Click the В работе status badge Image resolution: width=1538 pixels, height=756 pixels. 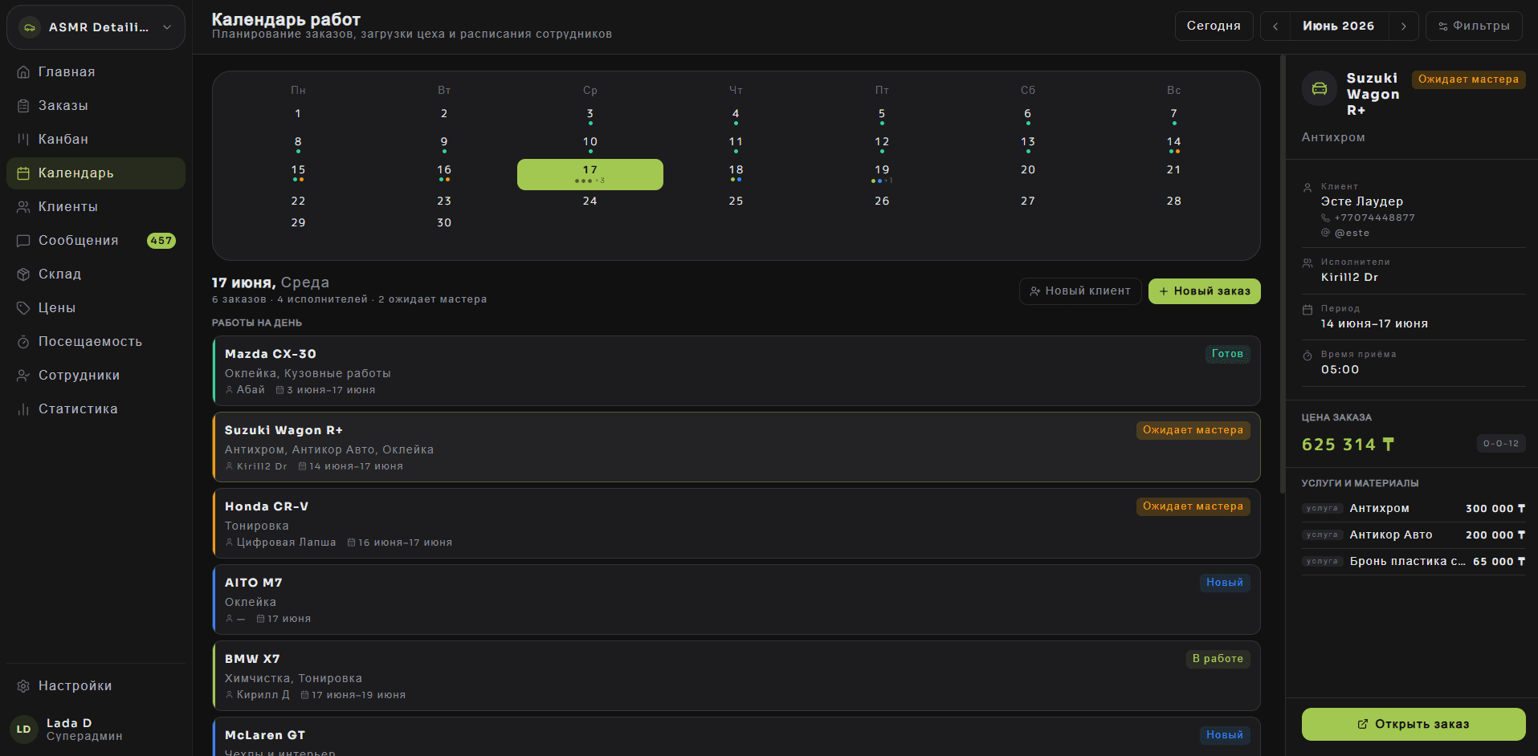[x=1218, y=659]
